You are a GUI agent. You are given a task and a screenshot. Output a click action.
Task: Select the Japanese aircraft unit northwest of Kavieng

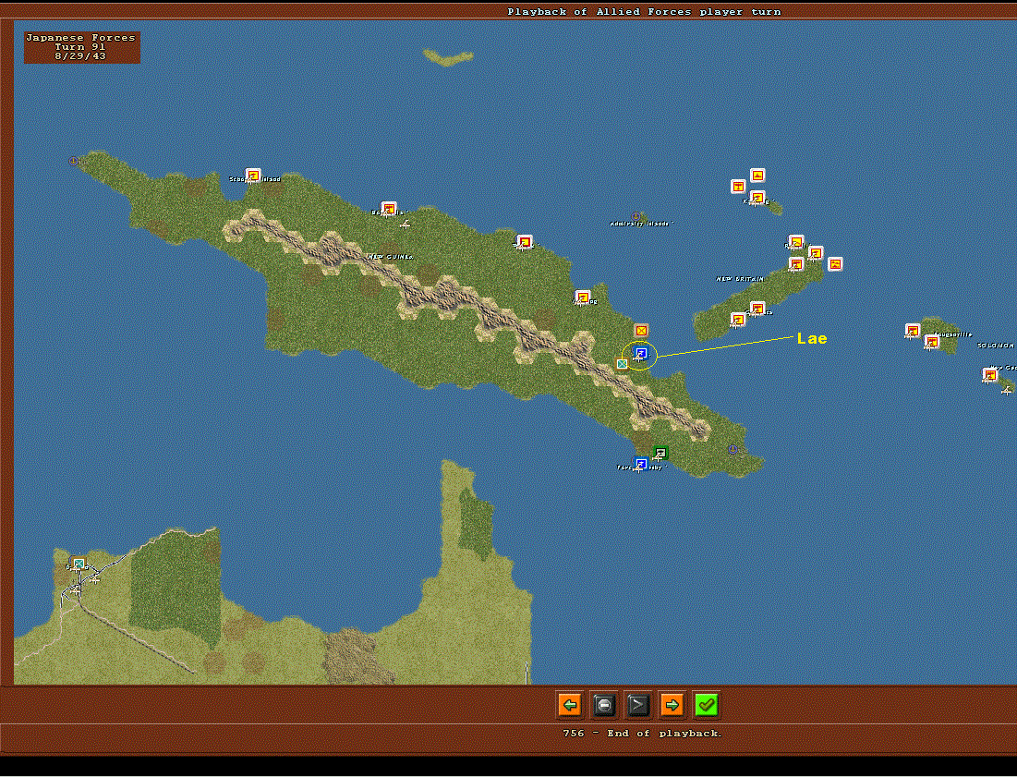(738, 187)
